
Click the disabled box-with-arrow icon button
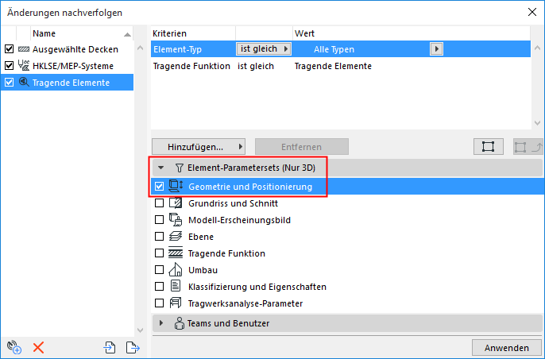pyautogui.click(x=528, y=147)
